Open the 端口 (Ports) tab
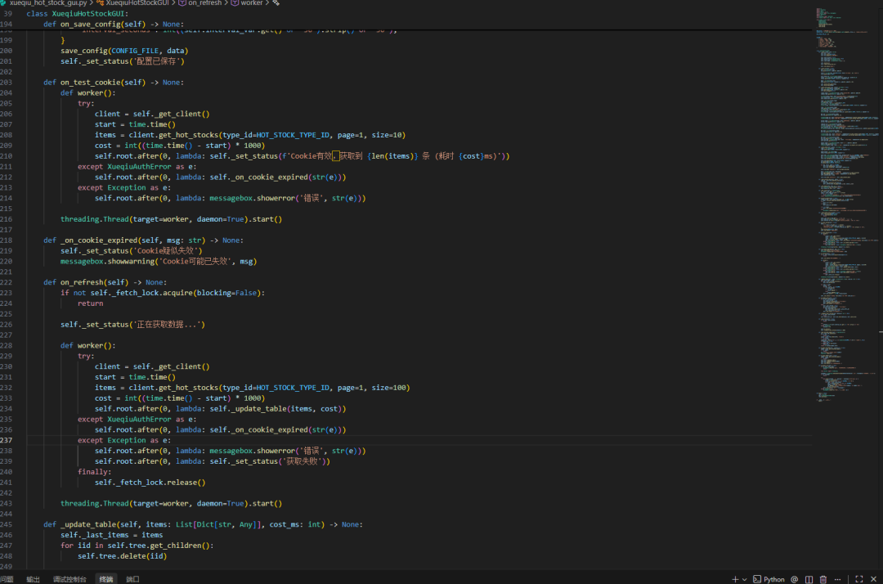The height and width of the screenshot is (584, 883). tap(132, 579)
